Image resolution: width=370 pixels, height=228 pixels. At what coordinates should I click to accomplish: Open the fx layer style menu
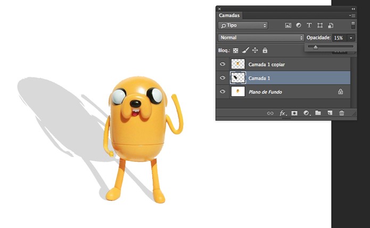click(283, 113)
